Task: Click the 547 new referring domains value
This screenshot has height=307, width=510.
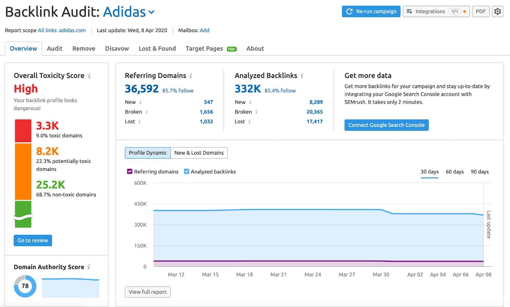Action: tap(208, 102)
